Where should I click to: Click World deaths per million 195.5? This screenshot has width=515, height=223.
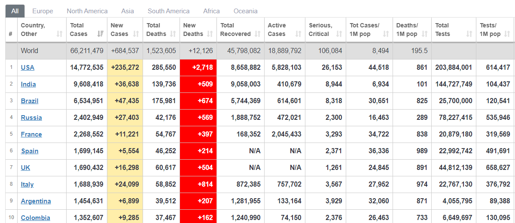point(420,51)
